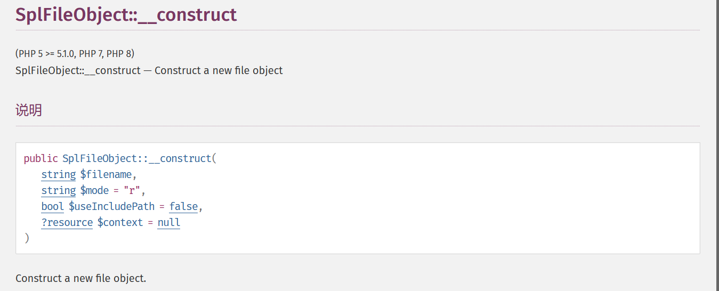Image resolution: width=719 pixels, height=291 pixels.
Task: Click the false default value link
Action: 183,207
